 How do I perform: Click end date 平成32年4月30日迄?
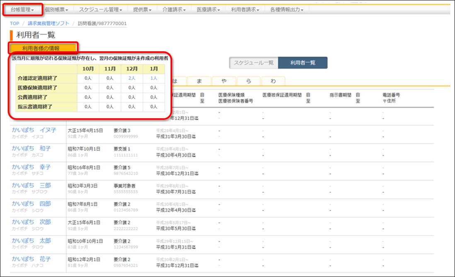(x=176, y=210)
